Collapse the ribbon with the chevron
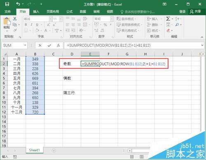This screenshot has height=160, width=206. pyautogui.click(x=202, y=37)
